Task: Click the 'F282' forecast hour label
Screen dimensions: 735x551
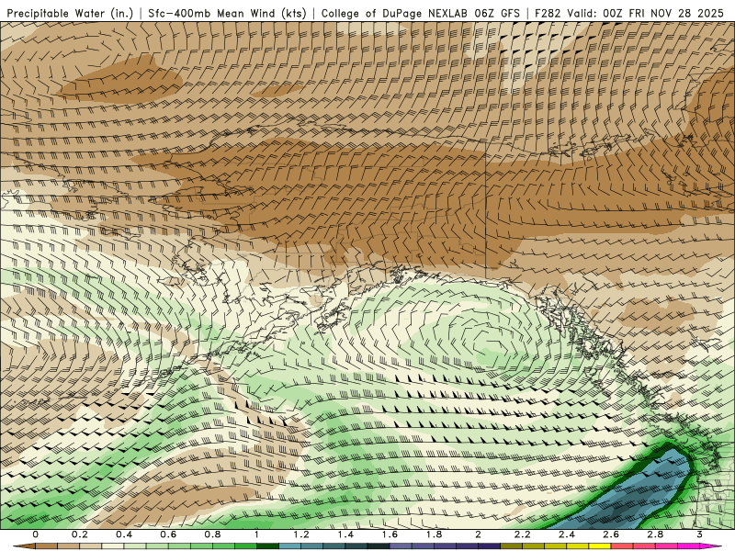Action: [x=548, y=13]
